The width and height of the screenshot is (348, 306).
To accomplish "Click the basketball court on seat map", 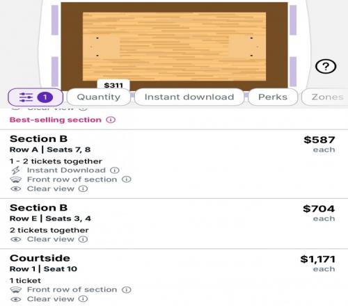I will point(174,47).
